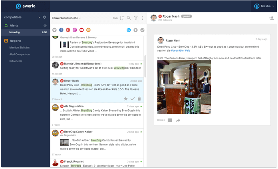Click Gravey's review video thumbnail

(64, 44)
